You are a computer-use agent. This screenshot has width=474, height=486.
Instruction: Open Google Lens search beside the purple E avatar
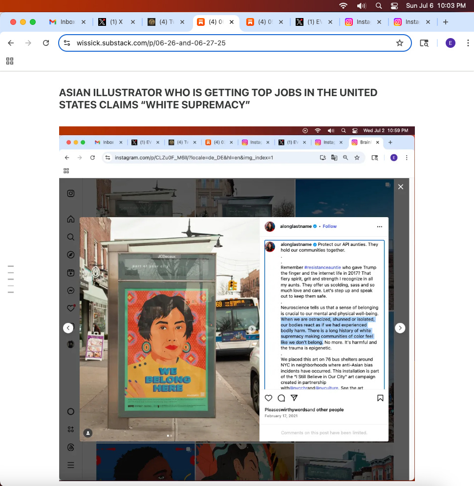click(x=424, y=43)
